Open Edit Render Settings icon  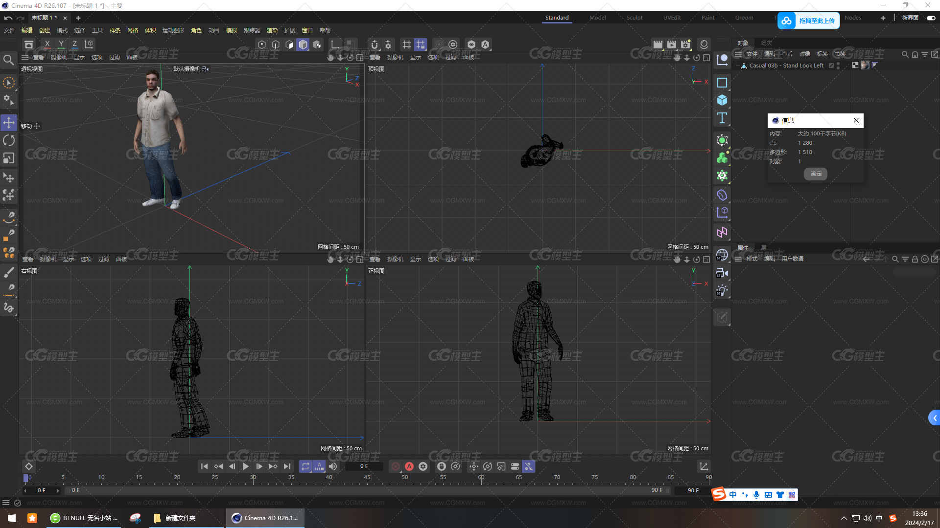[x=685, y=44]
